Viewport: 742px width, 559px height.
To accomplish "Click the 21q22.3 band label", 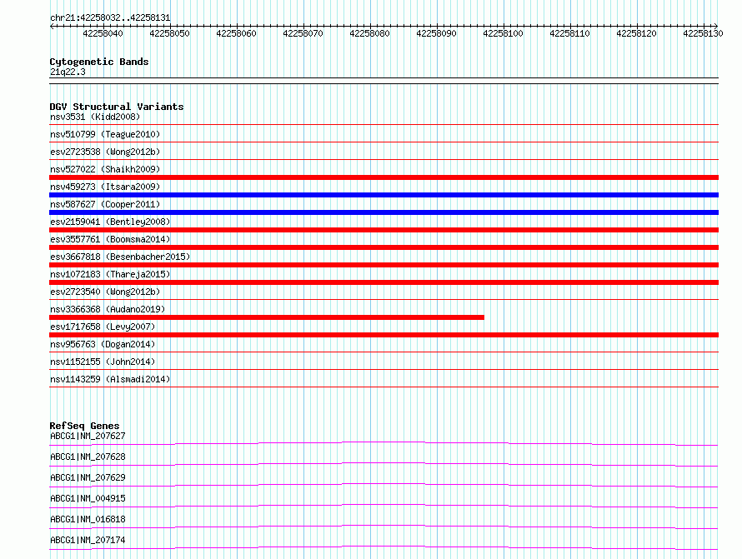I will (x=68, y=72).
